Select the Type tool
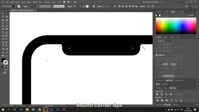Screen dimensions: 199x112 click(3, 23)
